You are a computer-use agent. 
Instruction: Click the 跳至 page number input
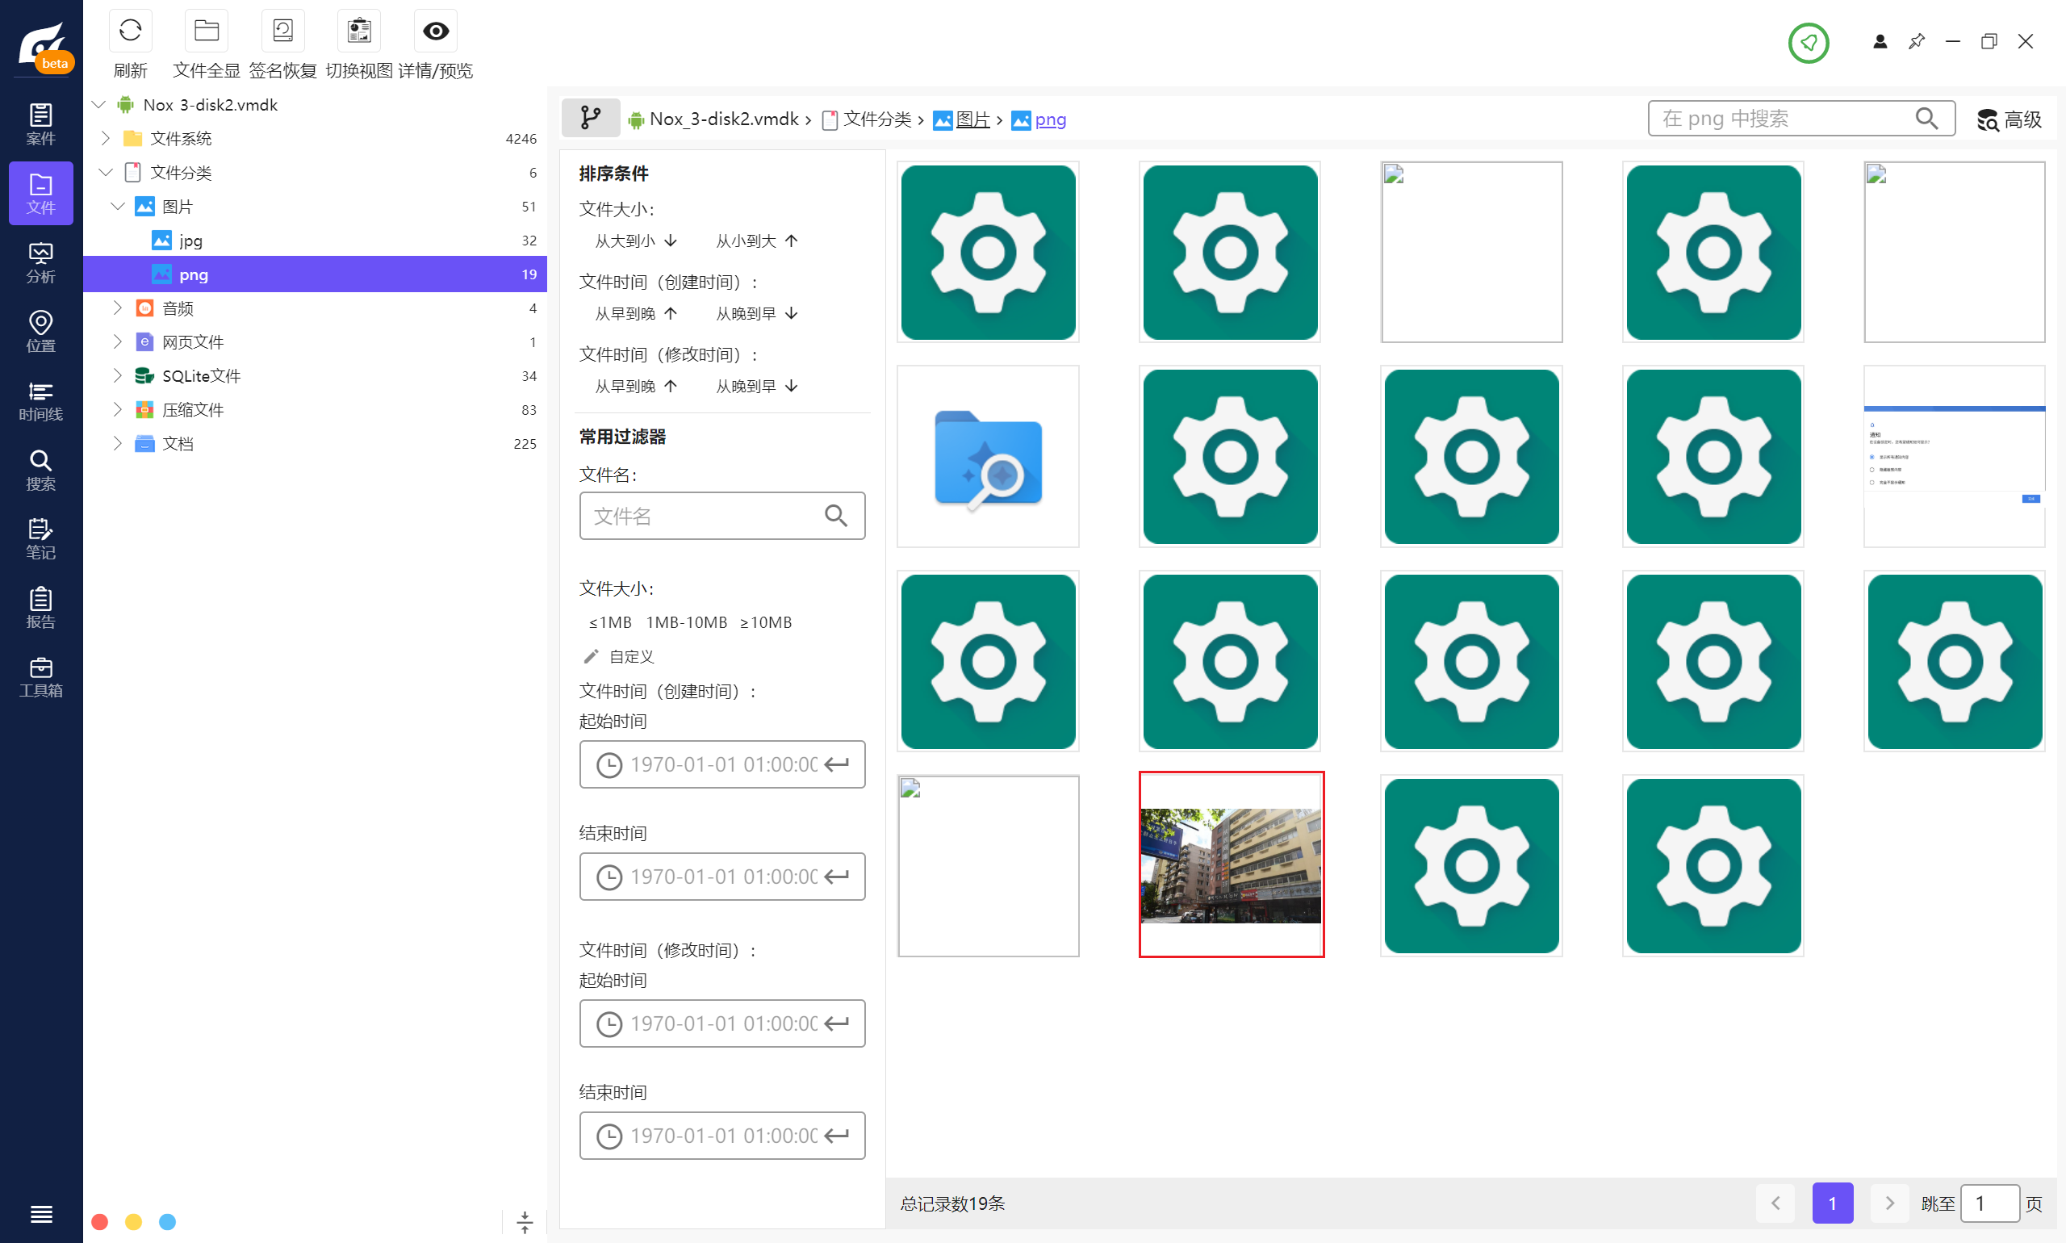(1990, 1203)
